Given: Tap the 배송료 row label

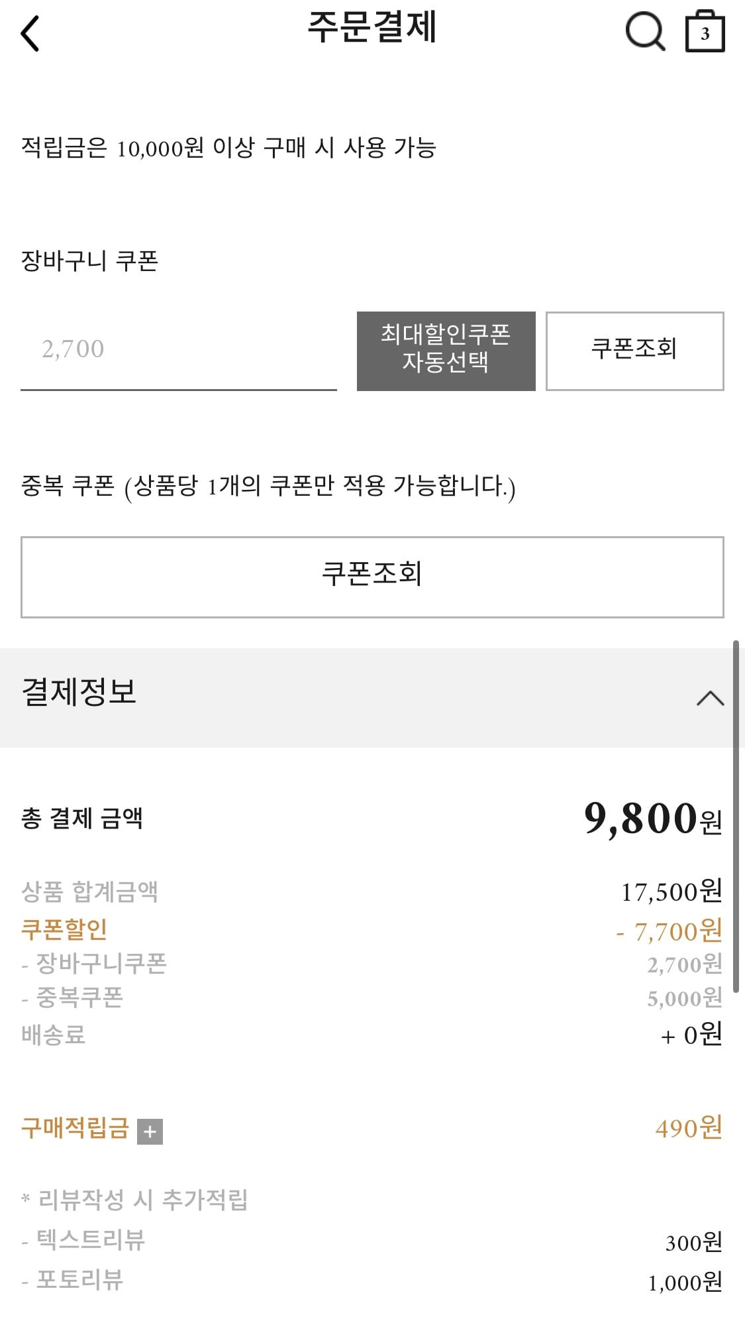Looking at the screenshot, I should 53,1035.
